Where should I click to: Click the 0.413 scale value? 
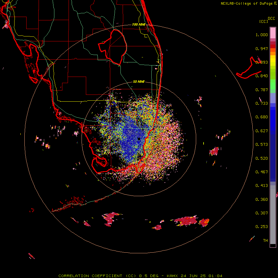[x=262, y=186]
